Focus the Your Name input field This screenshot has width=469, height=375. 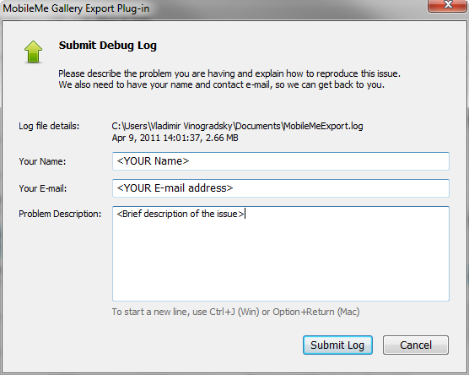point(281,161)
